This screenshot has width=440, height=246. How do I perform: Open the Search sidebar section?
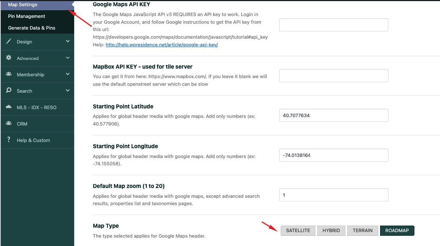point(37,91)
